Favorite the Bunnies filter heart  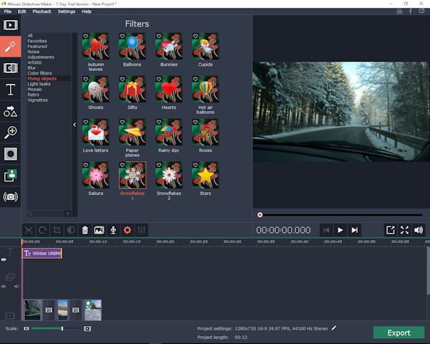click(x=159, y=37)
